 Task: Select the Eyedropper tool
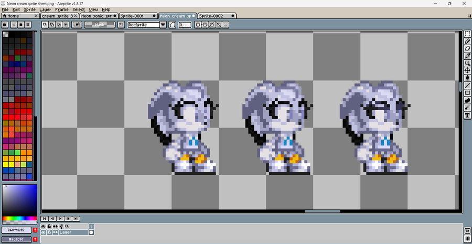tap(467, 56)
